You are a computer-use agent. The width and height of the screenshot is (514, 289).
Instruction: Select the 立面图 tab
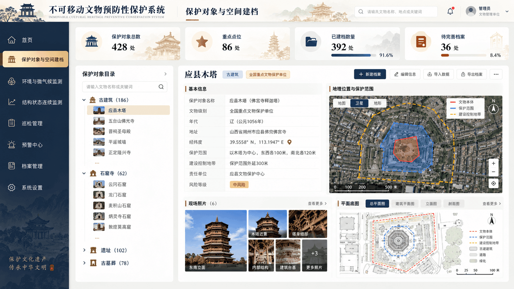pos(431,204)
